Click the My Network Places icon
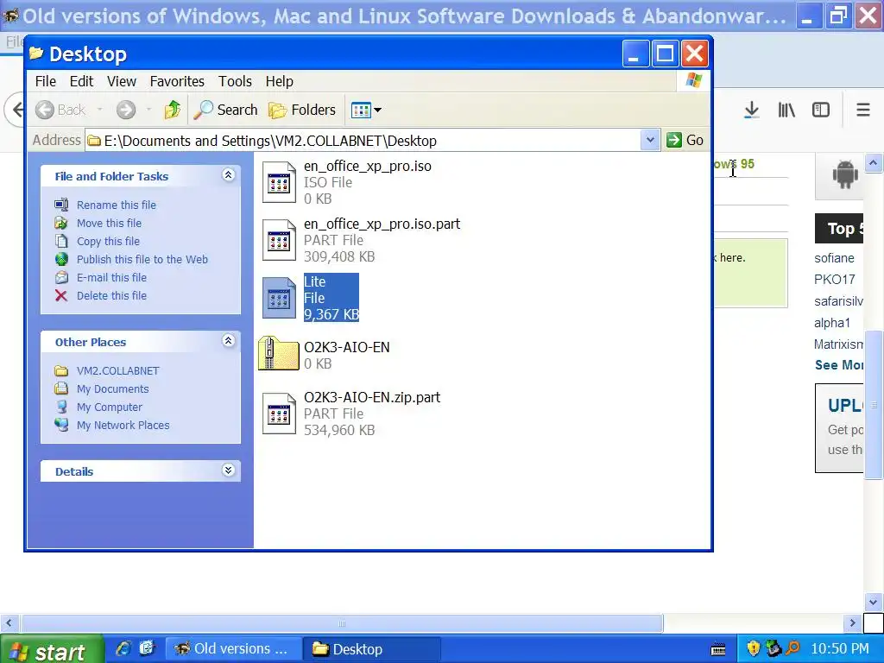Screen dimensions: 884x663 point(61,425)
